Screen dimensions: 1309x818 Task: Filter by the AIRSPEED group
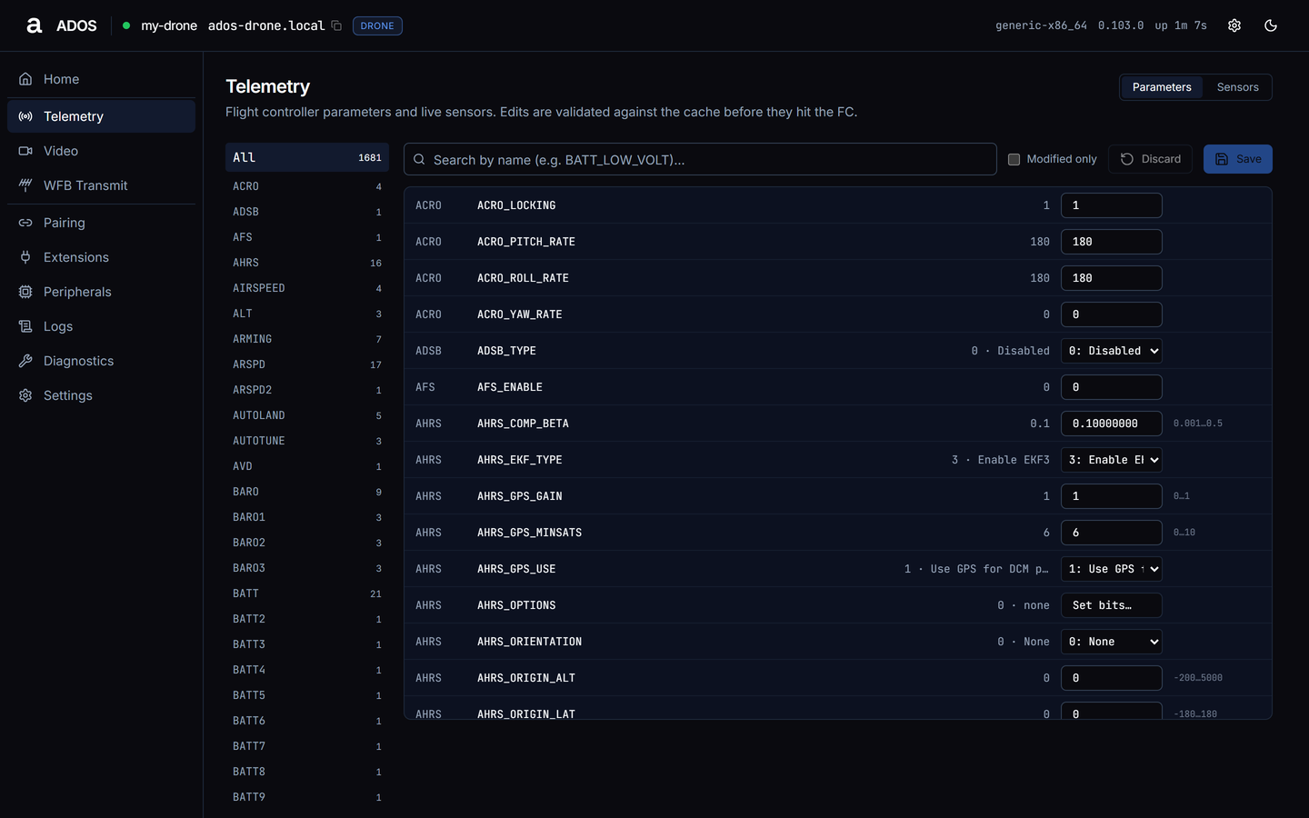pyautogui.click(x=307, y=288)
